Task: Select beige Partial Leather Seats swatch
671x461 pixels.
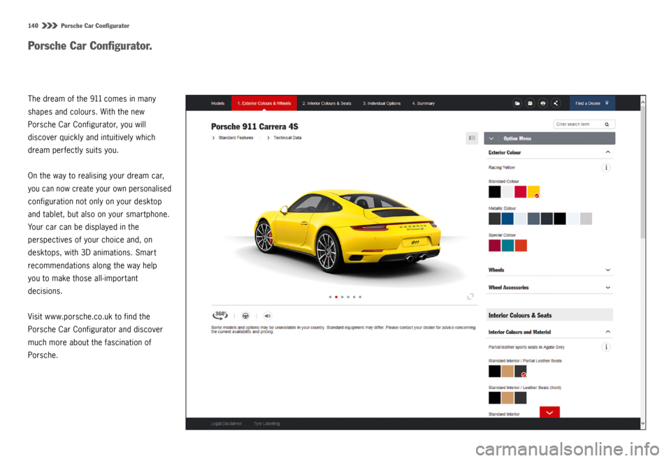Action: [507, 371]
